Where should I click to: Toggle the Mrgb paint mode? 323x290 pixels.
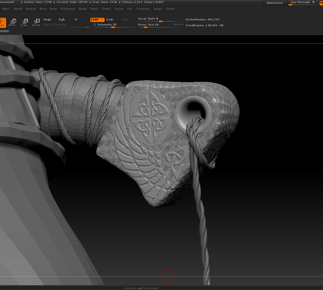click(x=50, y=20)
